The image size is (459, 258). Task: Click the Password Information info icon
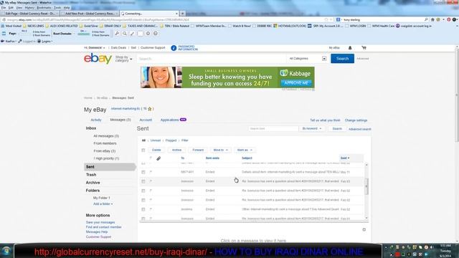point(174,48)
